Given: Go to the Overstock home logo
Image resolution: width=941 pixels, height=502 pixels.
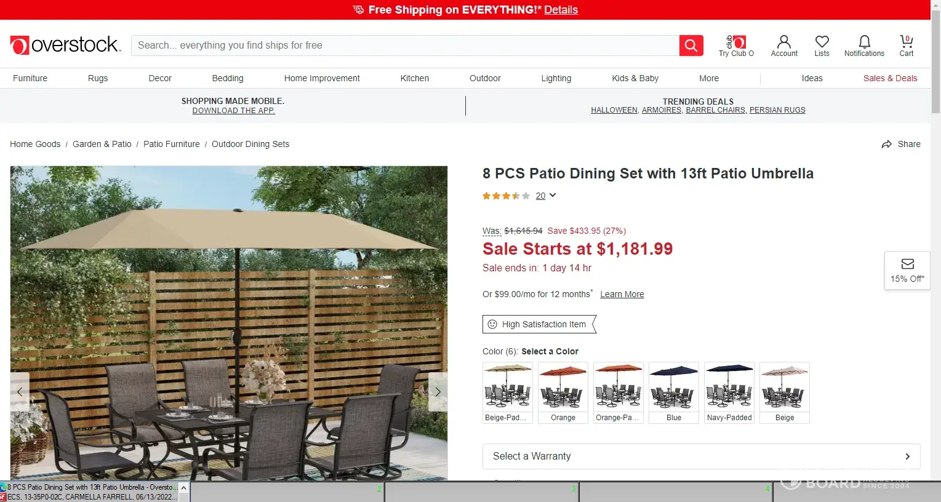Looking at the screenshot, I should click(65, 45).
